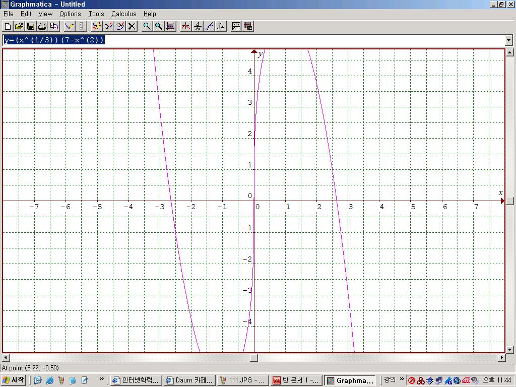Screen dimensions: 516x387
Task: Open the Calculus menu
Action: pyautogui.click(x=124, y=14)
